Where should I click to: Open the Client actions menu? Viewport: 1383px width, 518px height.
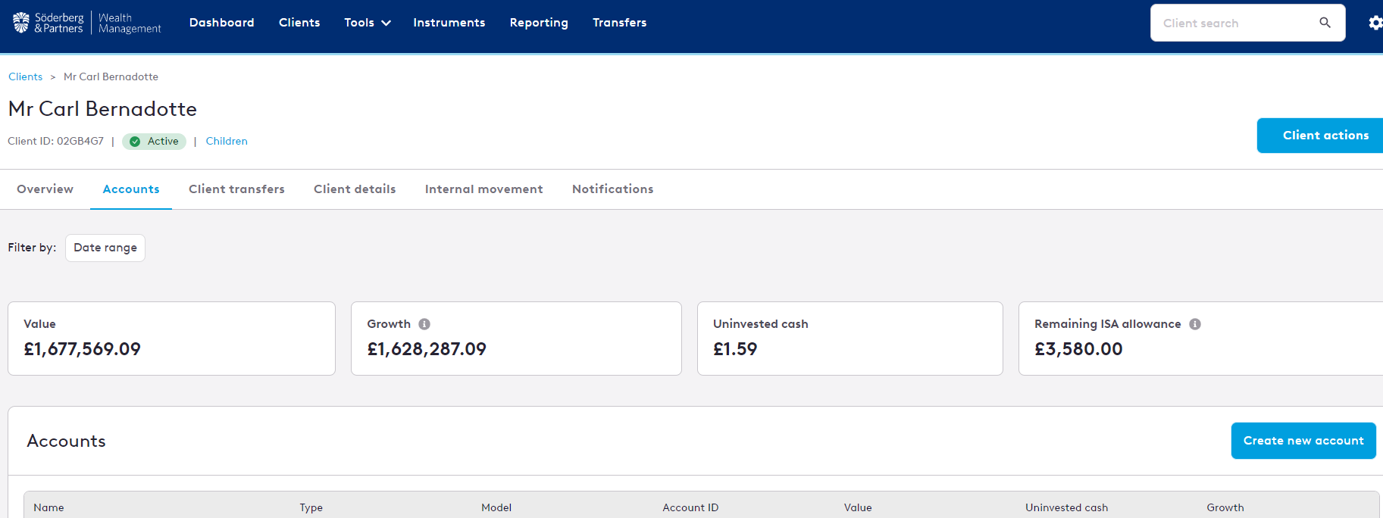(x=1320, y=136)
